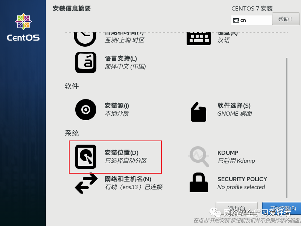
Task: Open the language support icon
Action: point(86,63)
